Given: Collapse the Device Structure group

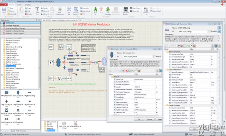Looking at the screenshot, I should pyautogui.click(x=165, y=52).
